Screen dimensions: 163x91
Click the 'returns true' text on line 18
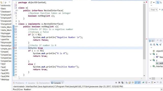[35, 48]
